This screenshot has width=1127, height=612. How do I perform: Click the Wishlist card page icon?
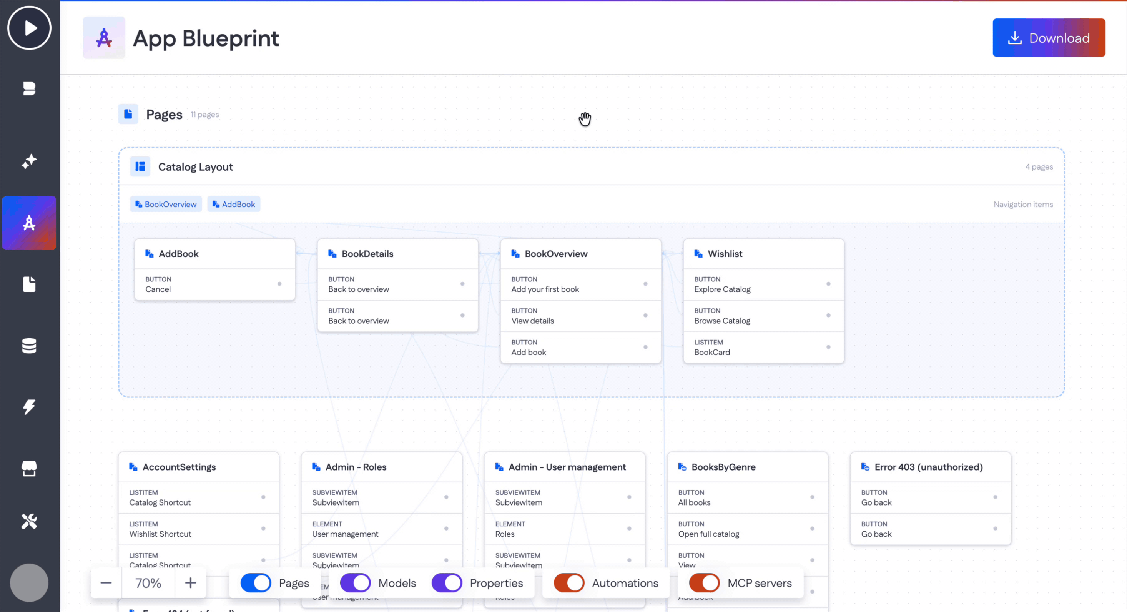699,254
